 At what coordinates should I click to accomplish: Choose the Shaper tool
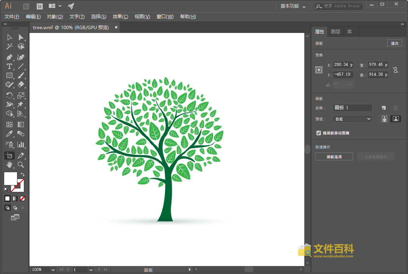pyautogui.click(x=9, y=84)
